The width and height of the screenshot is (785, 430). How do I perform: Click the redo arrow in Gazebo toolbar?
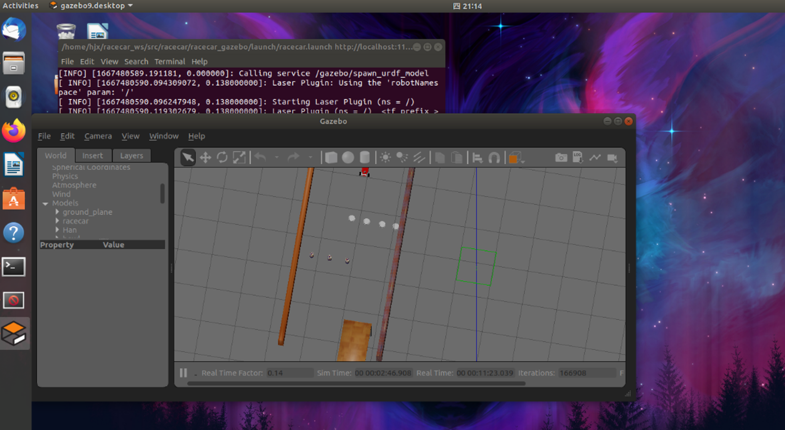pyautogui.click(x=293, y=158)
